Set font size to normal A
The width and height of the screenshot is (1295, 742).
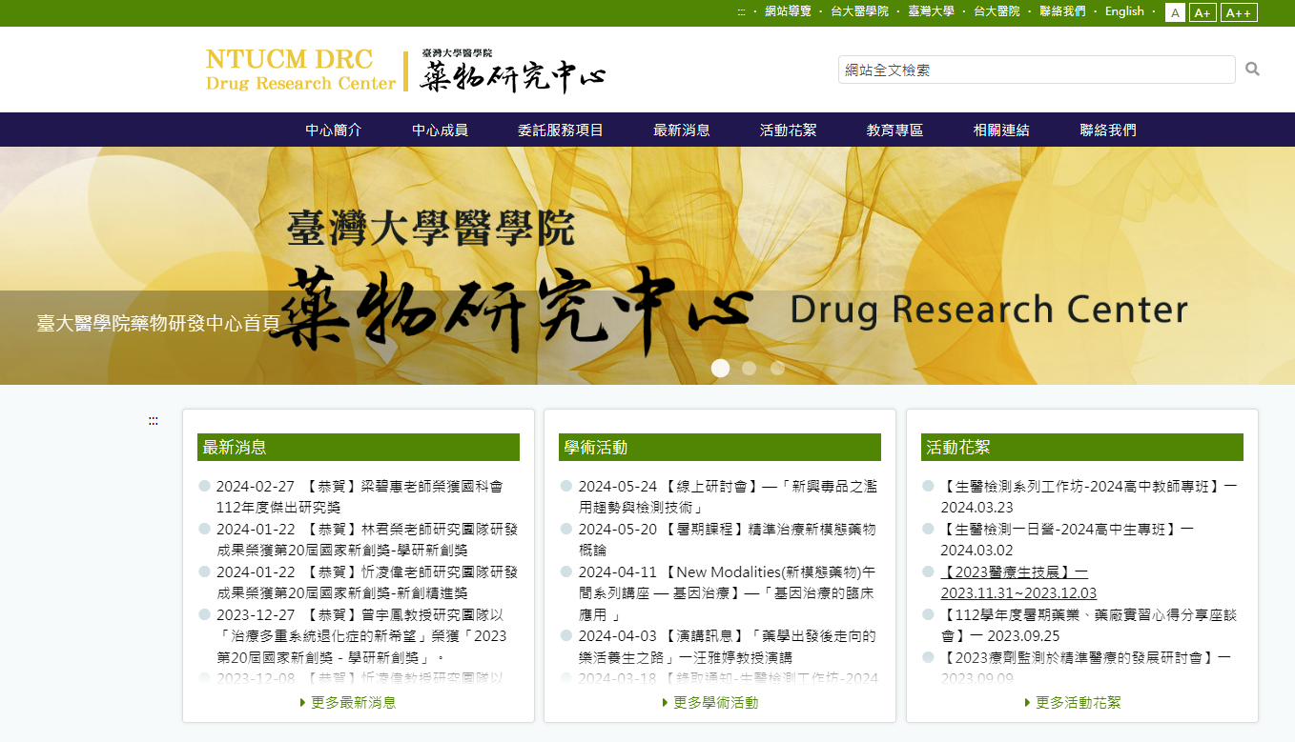point(1175,12)
